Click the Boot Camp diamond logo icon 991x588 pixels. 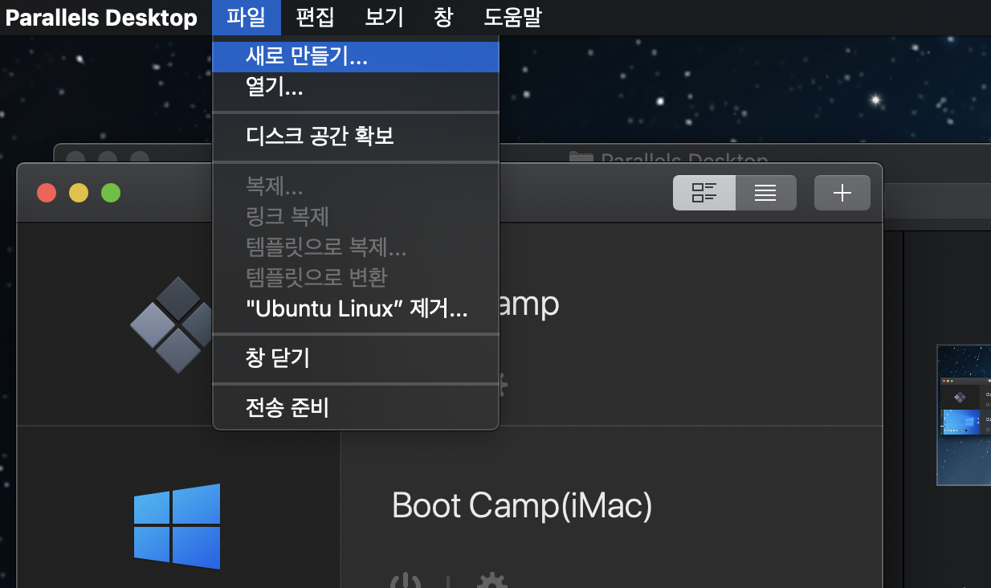[x=172, y=325]
